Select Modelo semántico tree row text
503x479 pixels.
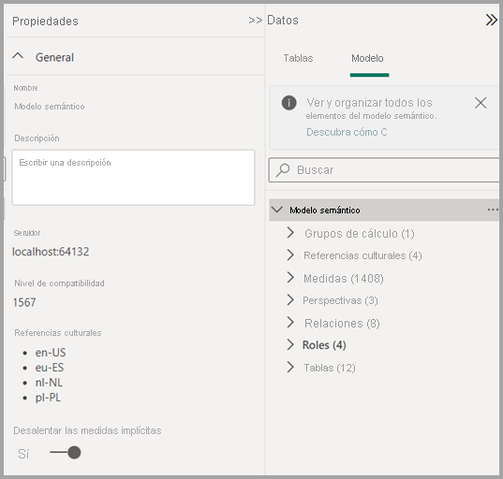[325, 210]
